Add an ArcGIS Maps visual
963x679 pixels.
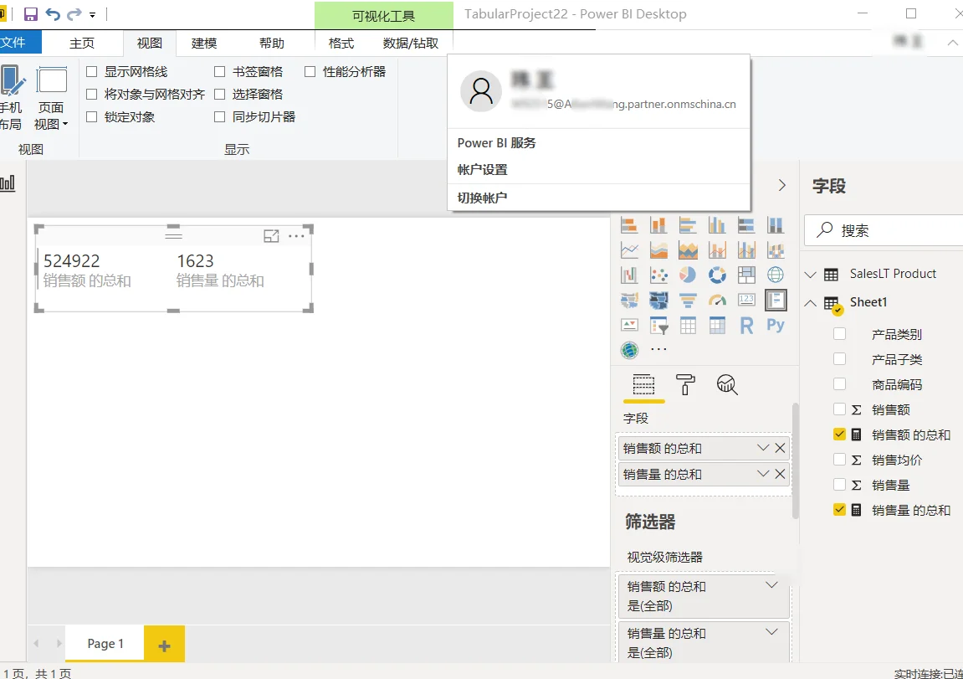click(x=629, y=350)
